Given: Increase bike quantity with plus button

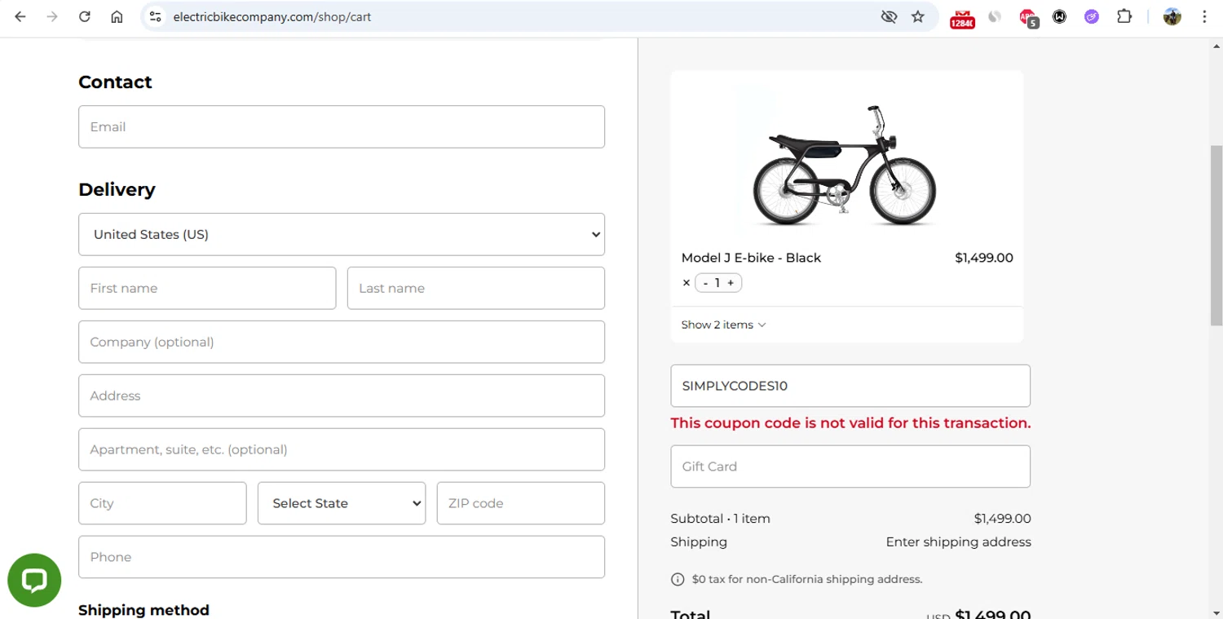Looking at the screenshot, I should 731,283.
